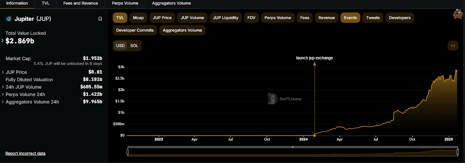Viewport: 465px width, 163px height.
Task: Open the Aggregators Volume tab
Action: (x=171, y=3)
